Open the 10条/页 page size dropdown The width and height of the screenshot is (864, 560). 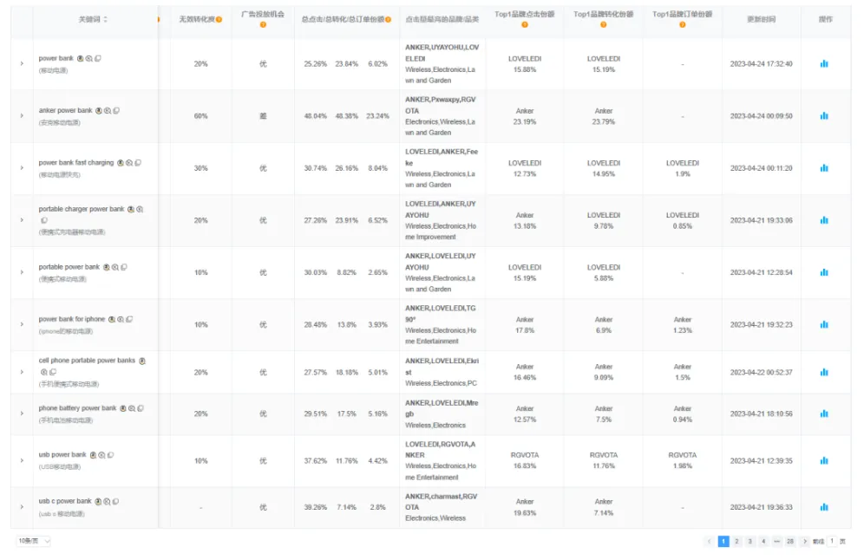coord(33,541)
